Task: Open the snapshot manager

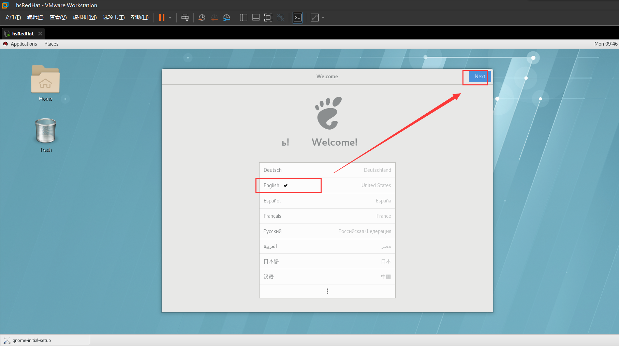Action: click(226, 17)
